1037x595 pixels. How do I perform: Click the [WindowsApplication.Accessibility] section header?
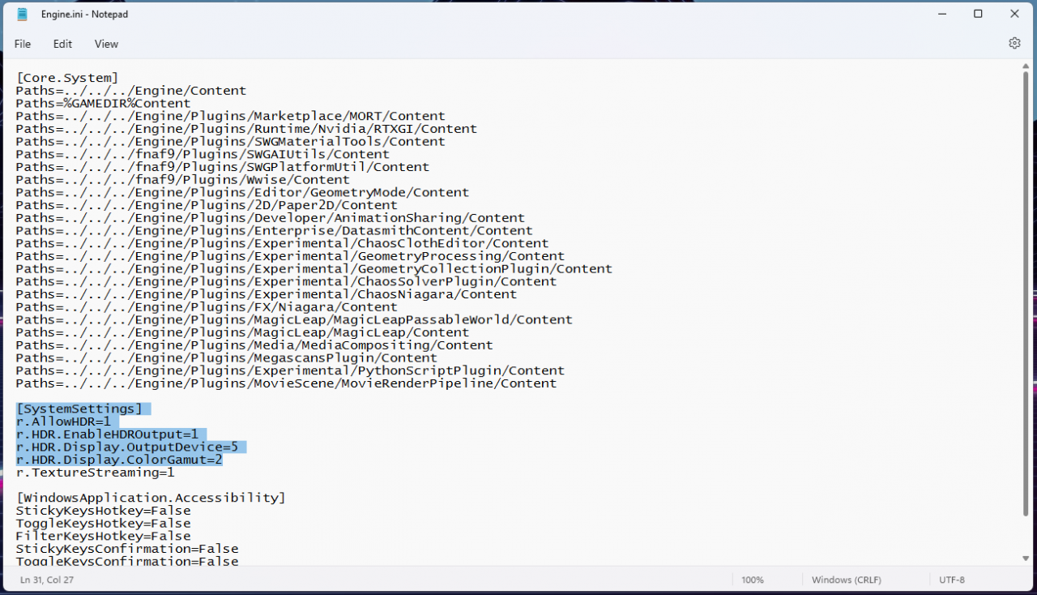(151, 498)
